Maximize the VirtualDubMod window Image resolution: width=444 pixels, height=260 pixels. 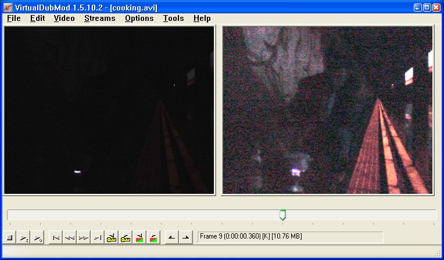(x=427, y=8)
